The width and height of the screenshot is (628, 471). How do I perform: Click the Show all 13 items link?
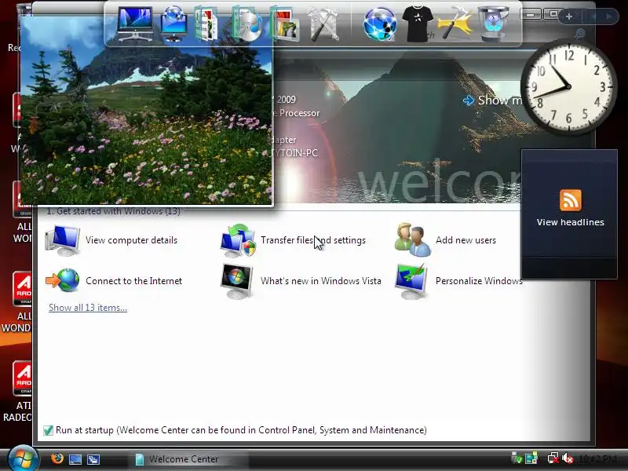88,308
